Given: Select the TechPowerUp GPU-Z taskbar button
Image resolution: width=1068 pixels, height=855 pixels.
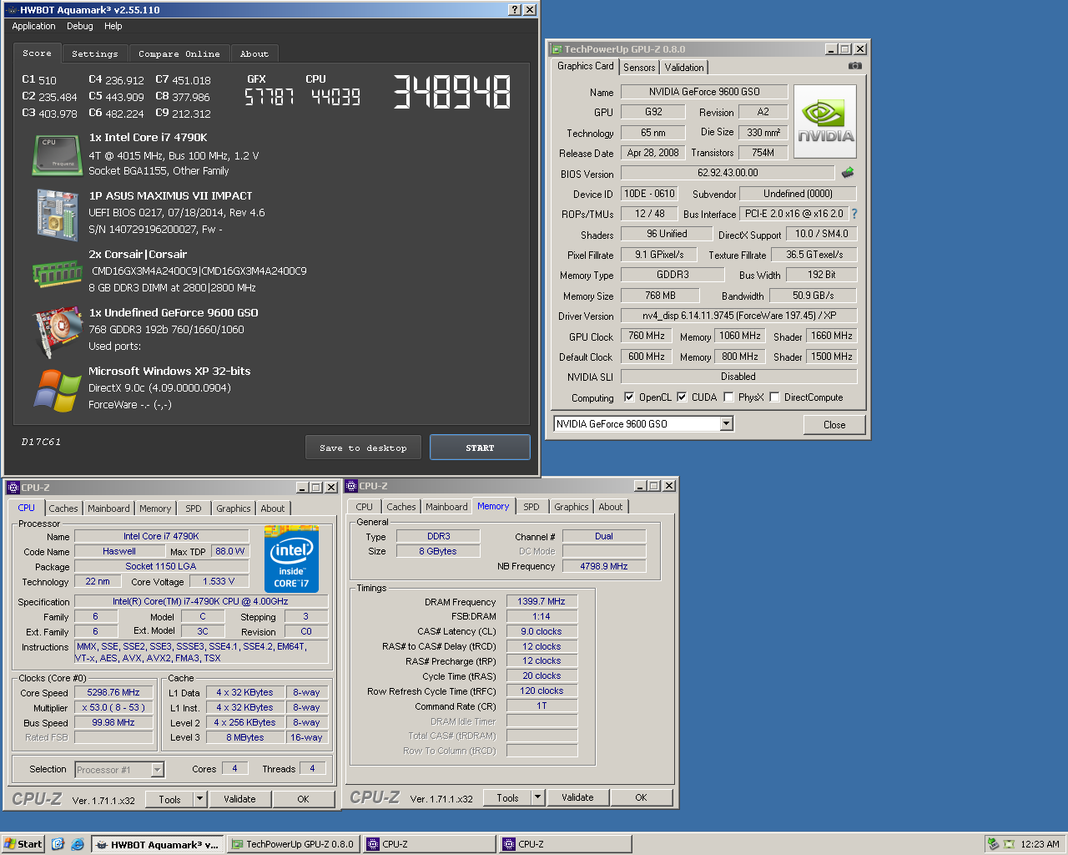Looking at the screenshot, I should pos(293,844).
